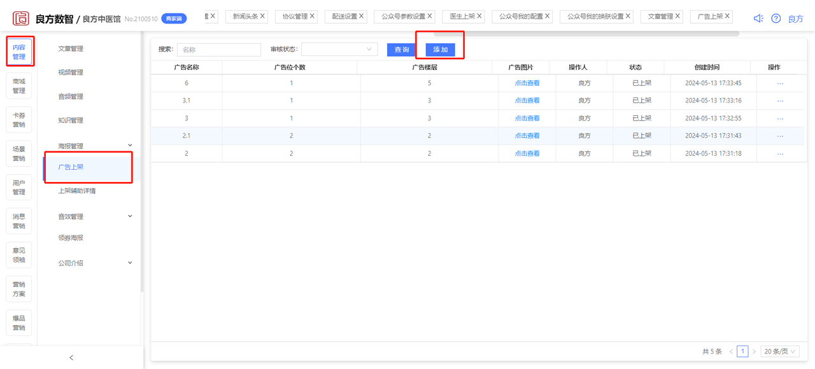The image size is (815, 369).
Task: Switch to the 公众号我的配置 tab
Action: tap(521, 17)
